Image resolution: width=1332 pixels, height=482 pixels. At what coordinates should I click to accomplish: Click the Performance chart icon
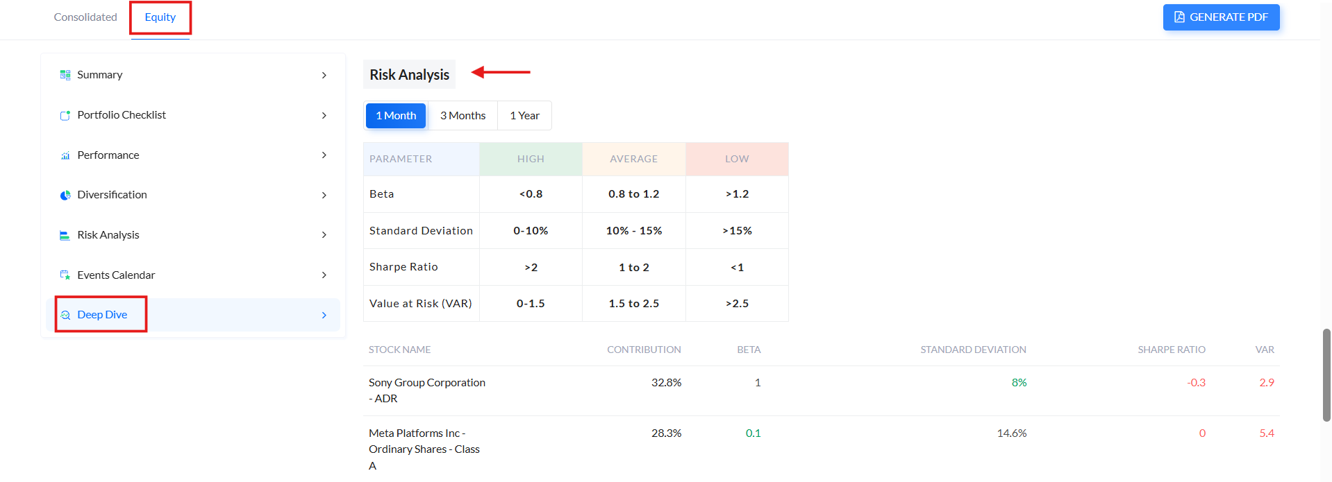pyautogui.click(x=65, y=155)
